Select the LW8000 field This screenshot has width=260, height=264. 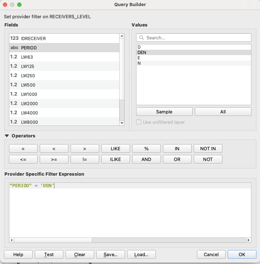tap(64, 122)
